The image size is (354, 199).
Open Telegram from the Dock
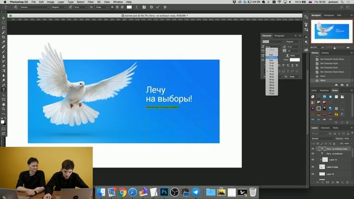click(195, 192)
